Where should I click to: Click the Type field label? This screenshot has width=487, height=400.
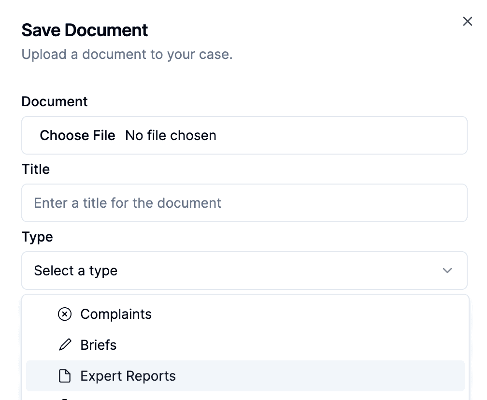pyautogui.click(x=37, y=237)
